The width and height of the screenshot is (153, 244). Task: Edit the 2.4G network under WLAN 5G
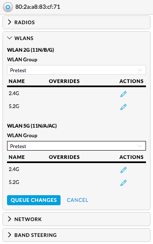[x=124, y=170]
